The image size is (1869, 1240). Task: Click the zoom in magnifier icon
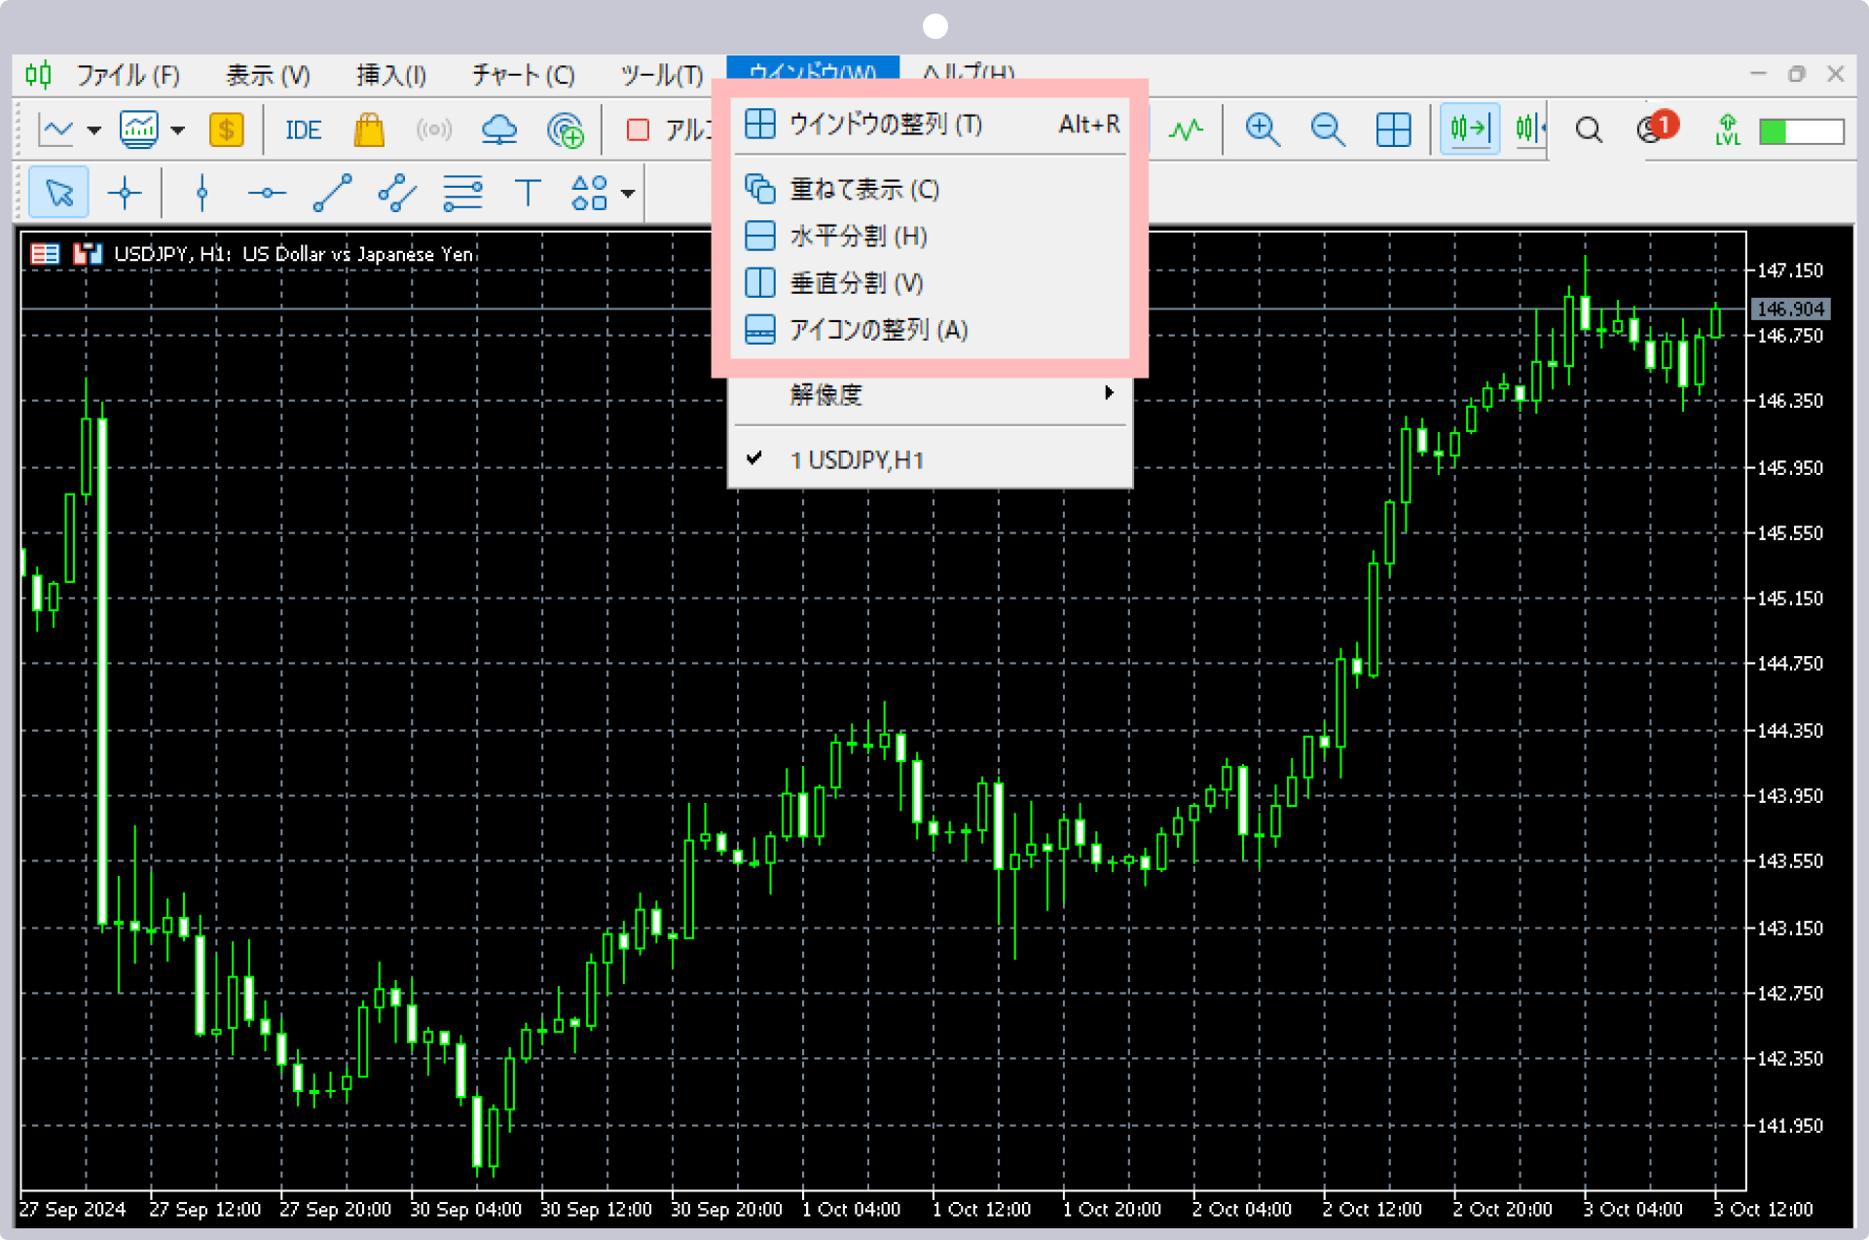pos(1262,129)
